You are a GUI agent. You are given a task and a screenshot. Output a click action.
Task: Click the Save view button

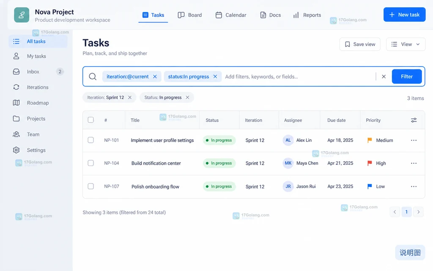point(360,44)
